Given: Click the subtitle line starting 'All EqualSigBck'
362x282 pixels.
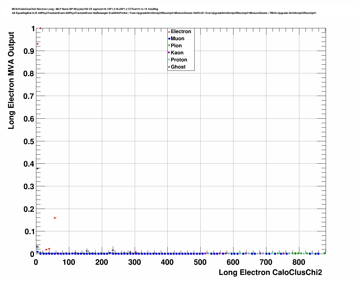Looking at the screenshot, I should pyautogui.click(x=164, y=13).
